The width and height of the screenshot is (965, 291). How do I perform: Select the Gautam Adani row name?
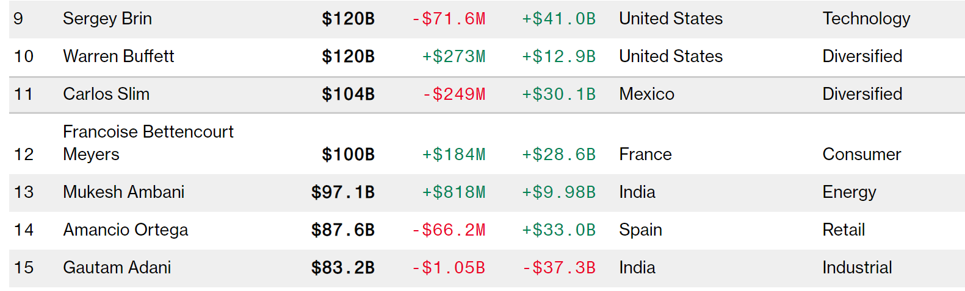pos(117,268)
